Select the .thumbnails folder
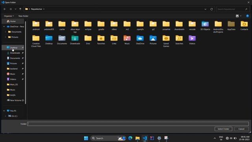252x142 pixels. pos(179,26)
